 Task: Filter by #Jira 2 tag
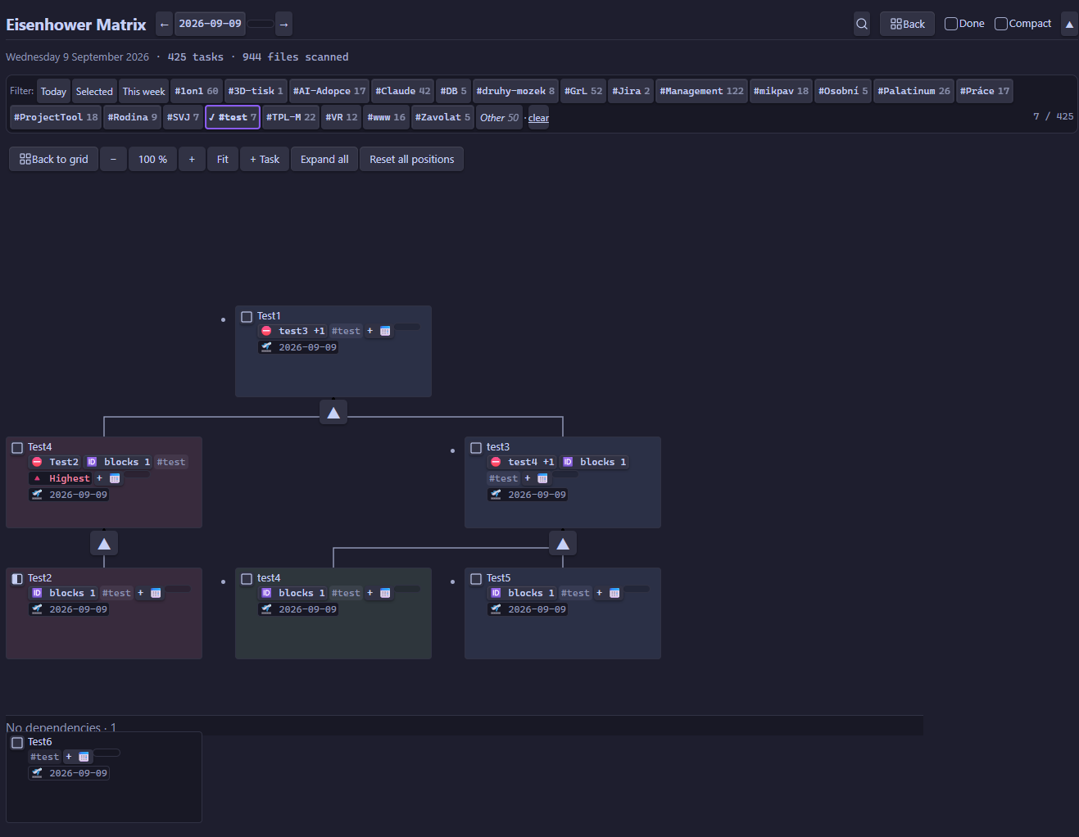tap(631, 91)
